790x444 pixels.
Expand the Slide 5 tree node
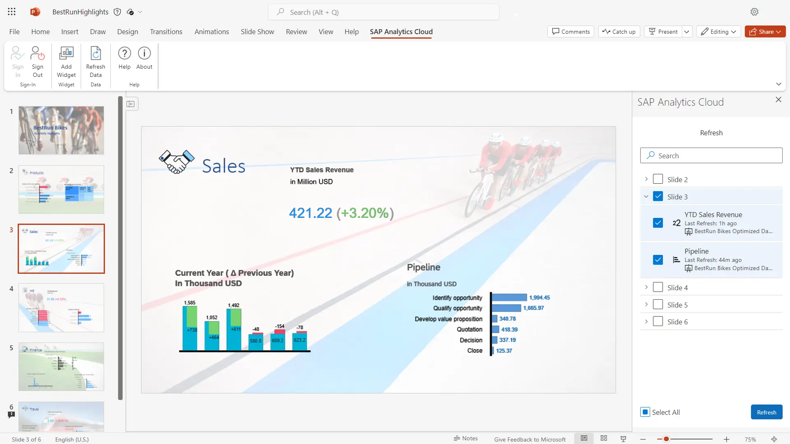click(646, 305)
